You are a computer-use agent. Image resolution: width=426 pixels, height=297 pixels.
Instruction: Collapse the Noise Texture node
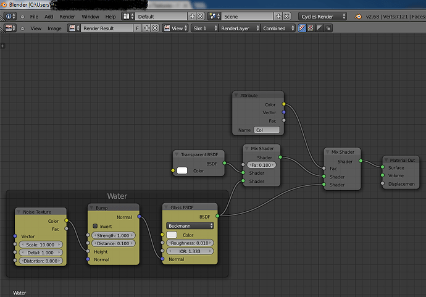click(19, 212)
